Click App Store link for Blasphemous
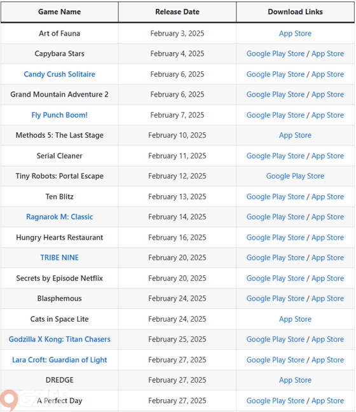Screen dimensions: 356x412 tap(327, 298)
